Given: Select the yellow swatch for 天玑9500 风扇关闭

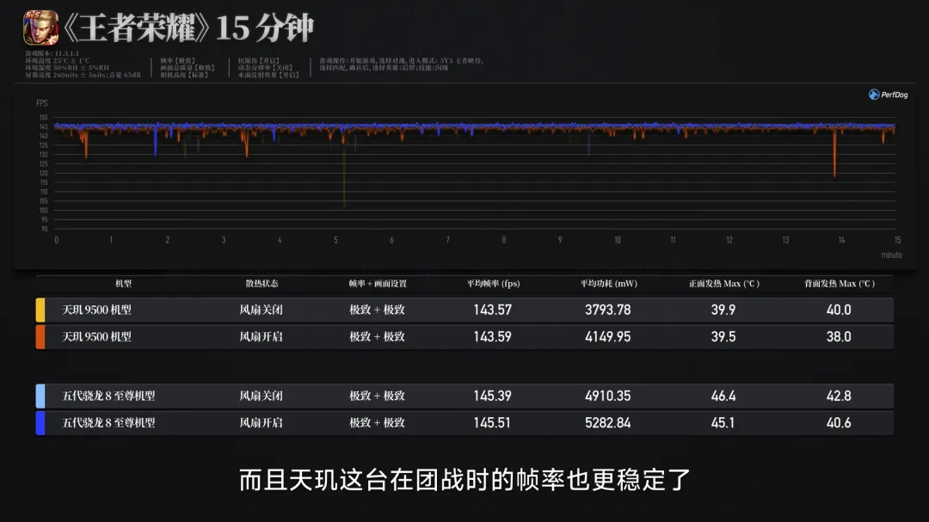Looking at the screenshot, I should point(40,310).
